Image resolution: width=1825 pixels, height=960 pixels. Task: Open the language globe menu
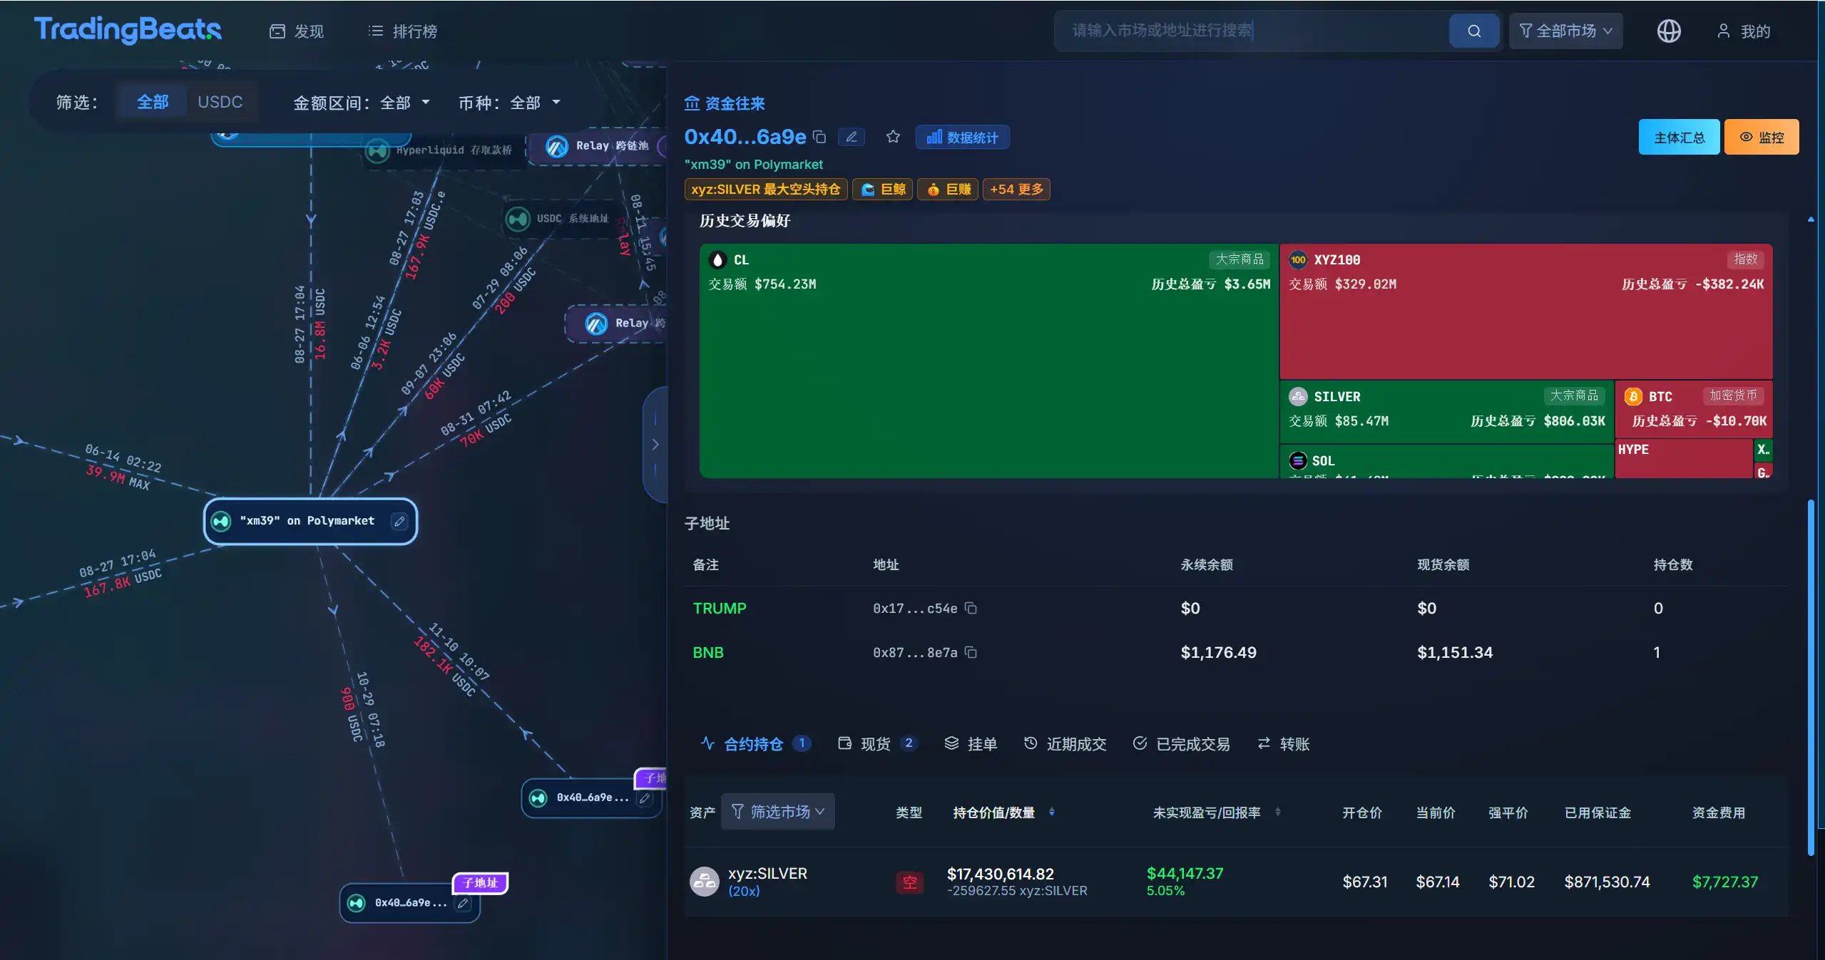pos(1668,31)
